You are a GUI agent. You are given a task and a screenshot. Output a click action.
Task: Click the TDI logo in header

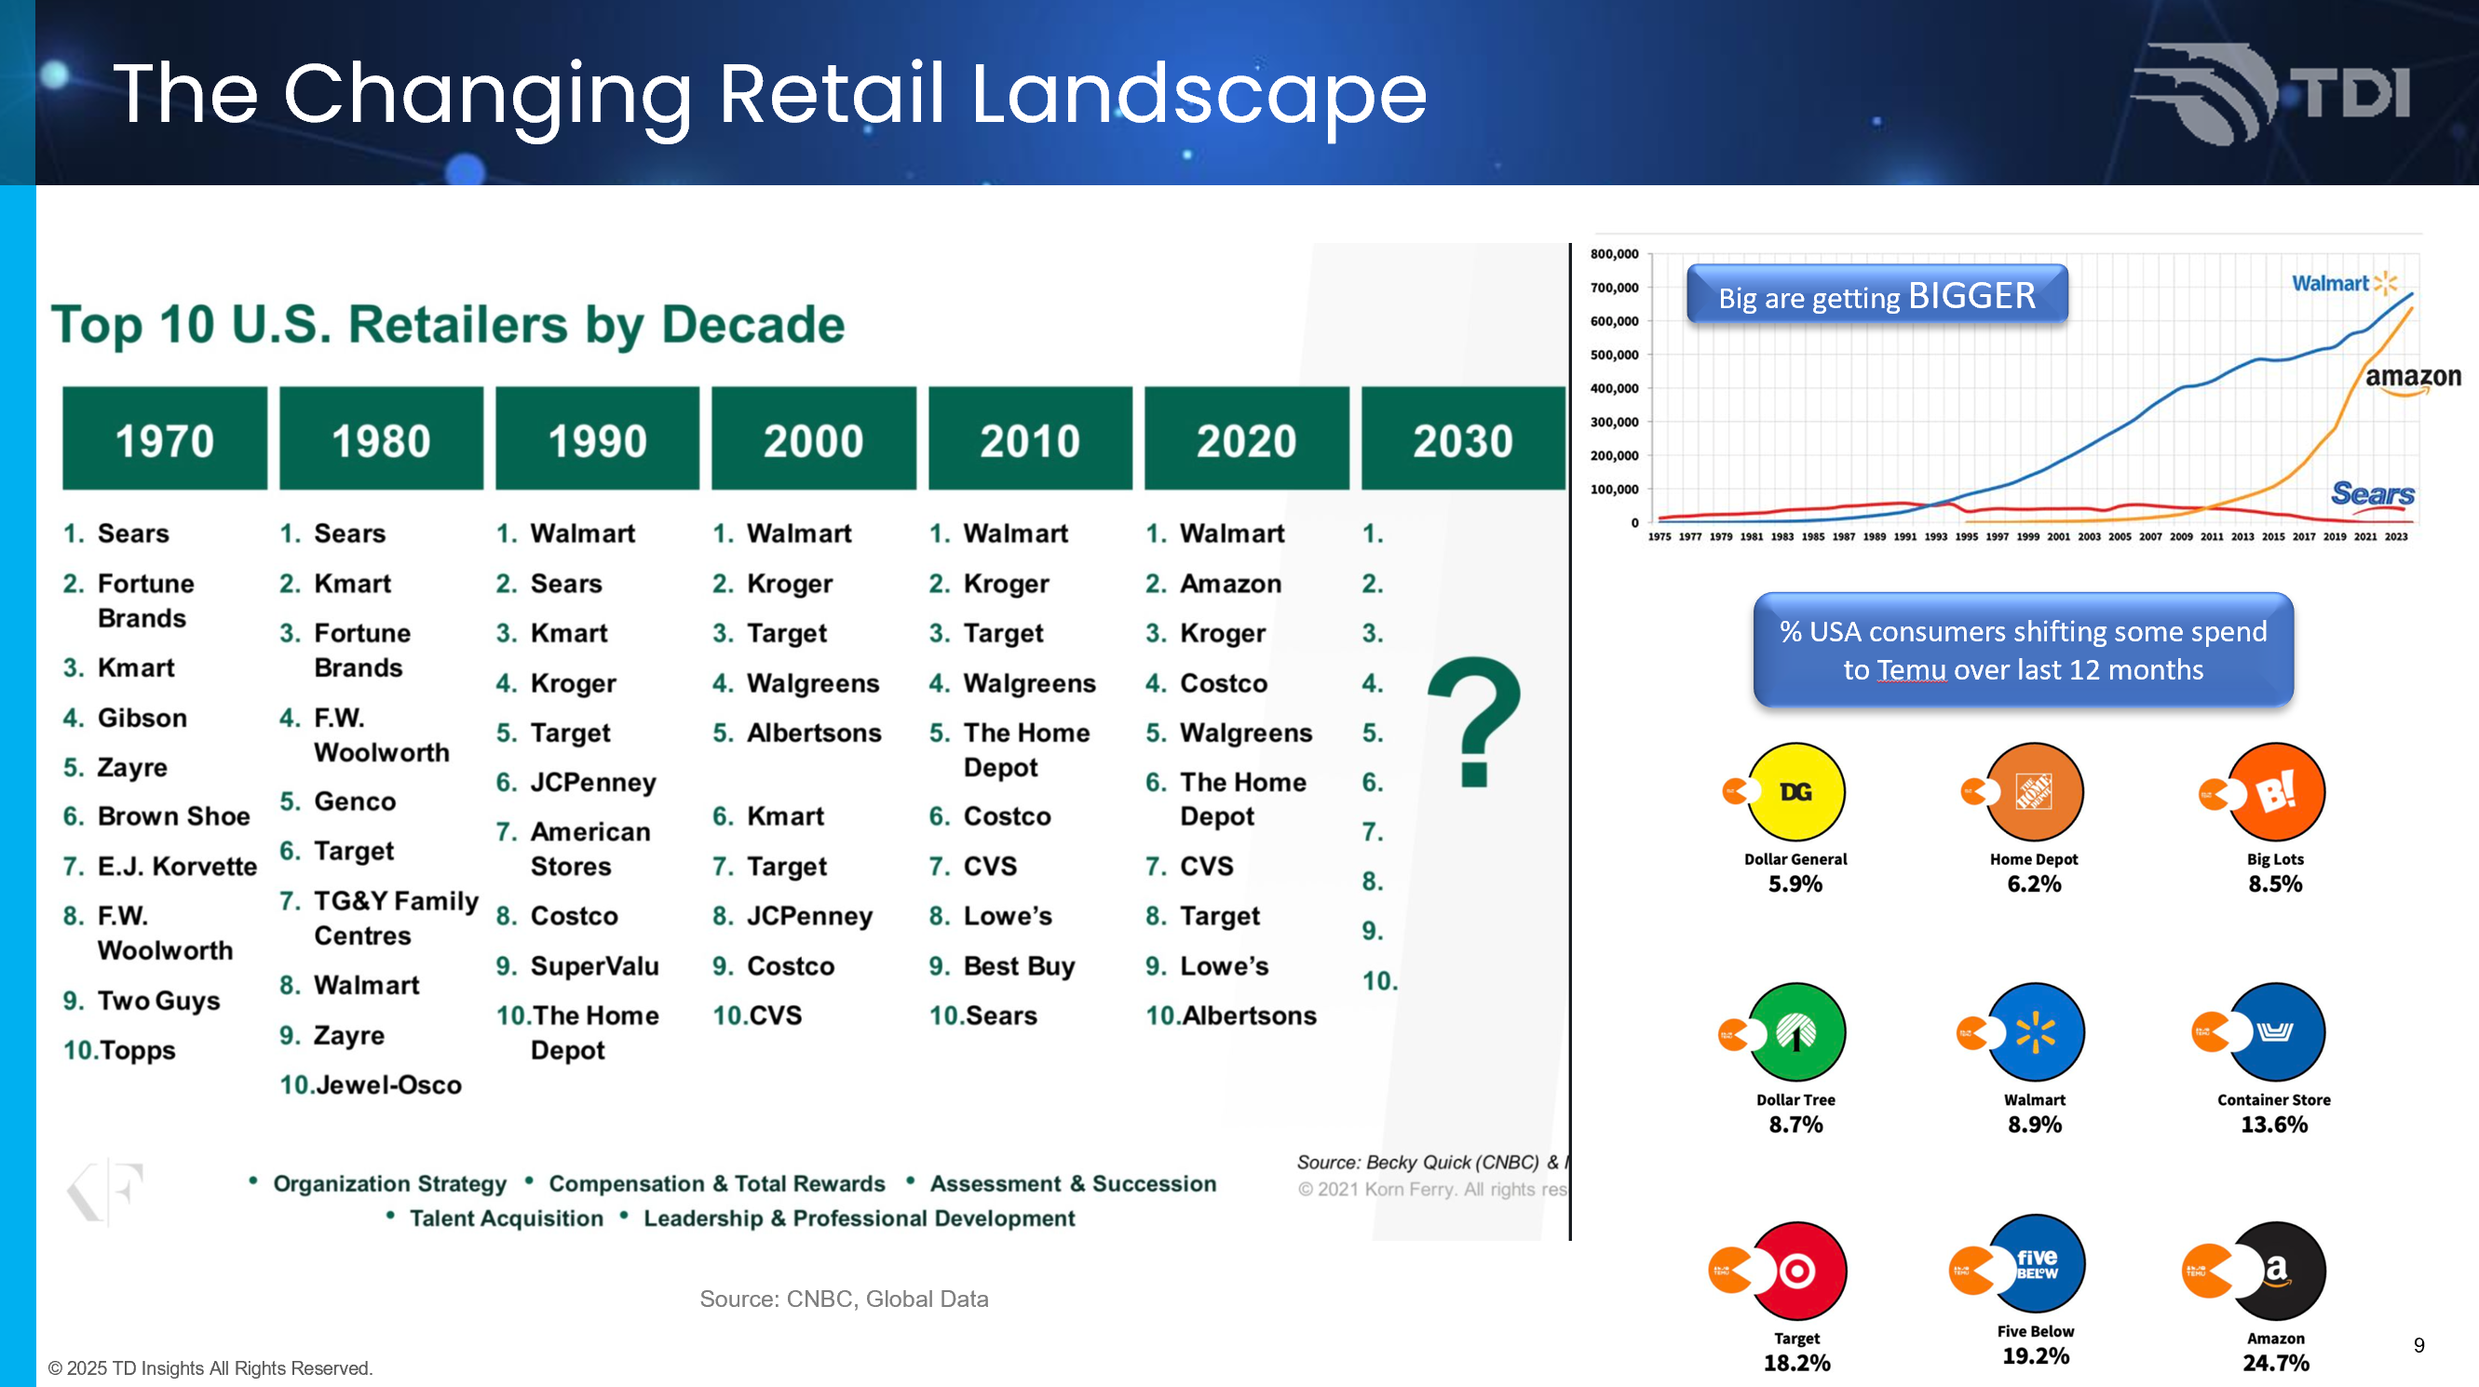[x=2271, y=94]
